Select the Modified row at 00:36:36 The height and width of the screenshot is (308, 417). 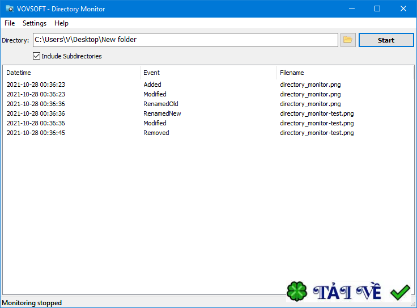click(x=208, y=123)
